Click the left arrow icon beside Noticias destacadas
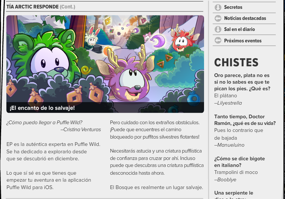The height and width of the screenshot is (199, 285). [218, 18]
